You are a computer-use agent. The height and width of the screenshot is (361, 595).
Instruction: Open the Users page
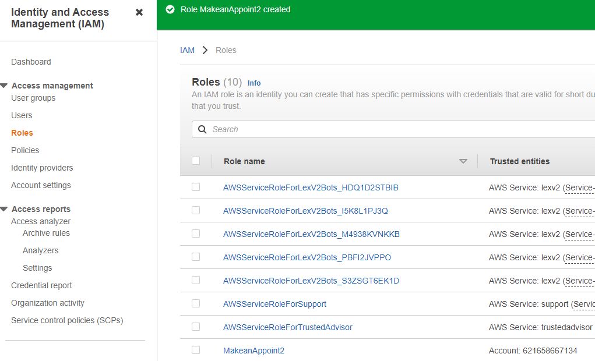coord(22,115)
